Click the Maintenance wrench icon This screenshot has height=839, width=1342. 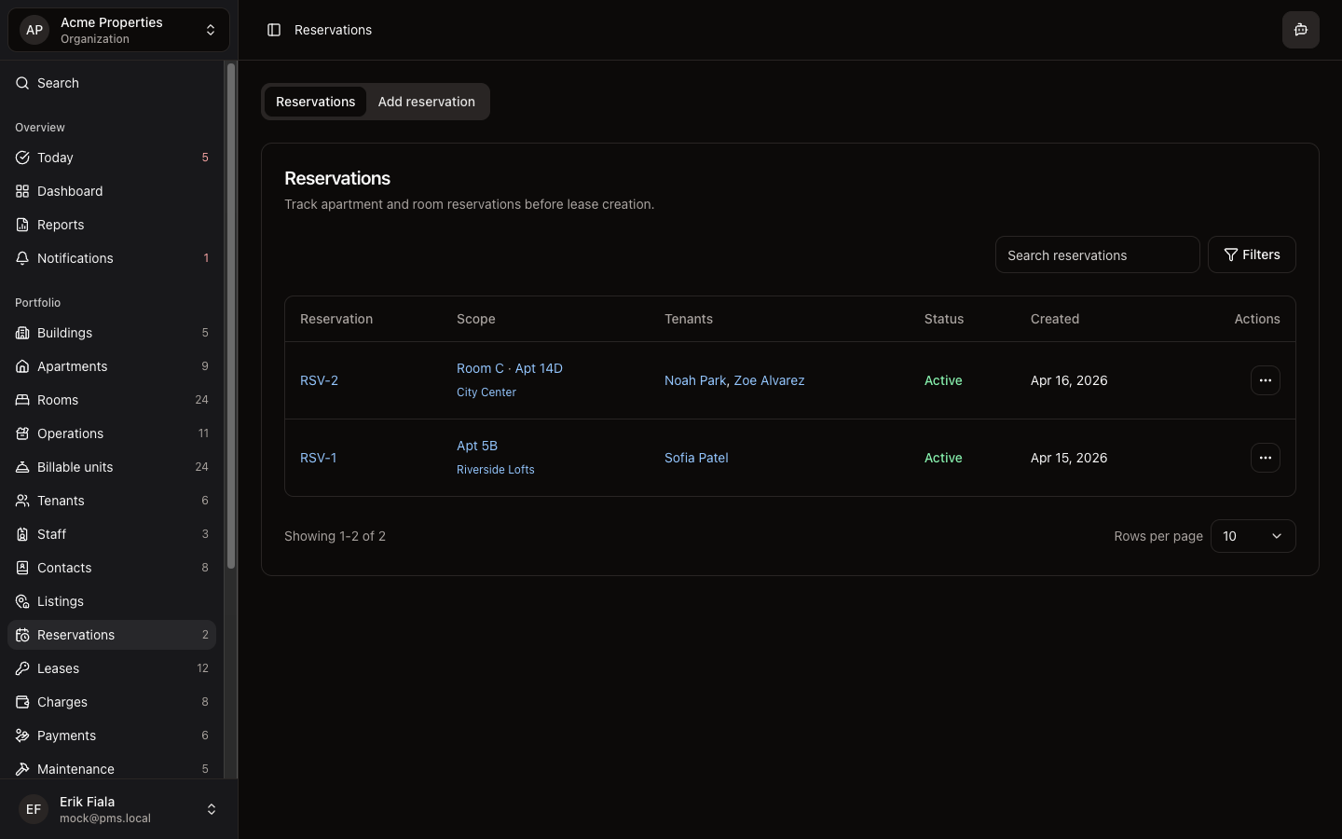tap(22, 769)
